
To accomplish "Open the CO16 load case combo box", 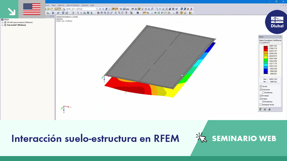I will (82, 9).
